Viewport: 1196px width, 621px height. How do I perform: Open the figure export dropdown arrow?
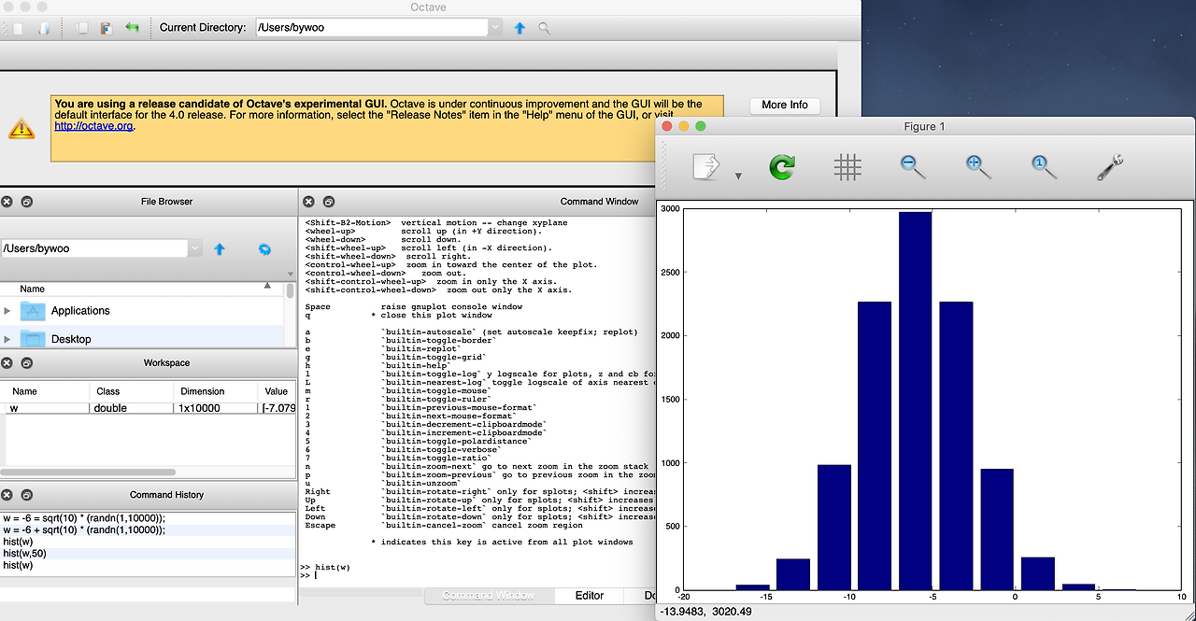737,174
